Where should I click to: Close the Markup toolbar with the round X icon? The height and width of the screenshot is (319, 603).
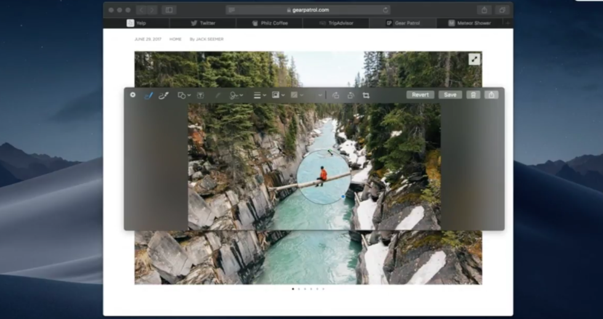coord(133,95)
